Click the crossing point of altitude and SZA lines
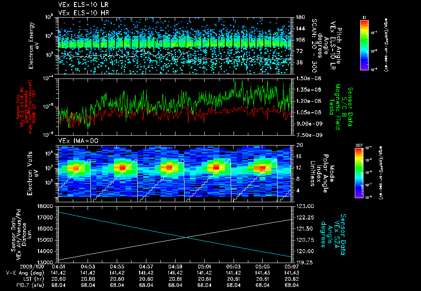The height and width of the screenshot is (291, 421). 186,237
